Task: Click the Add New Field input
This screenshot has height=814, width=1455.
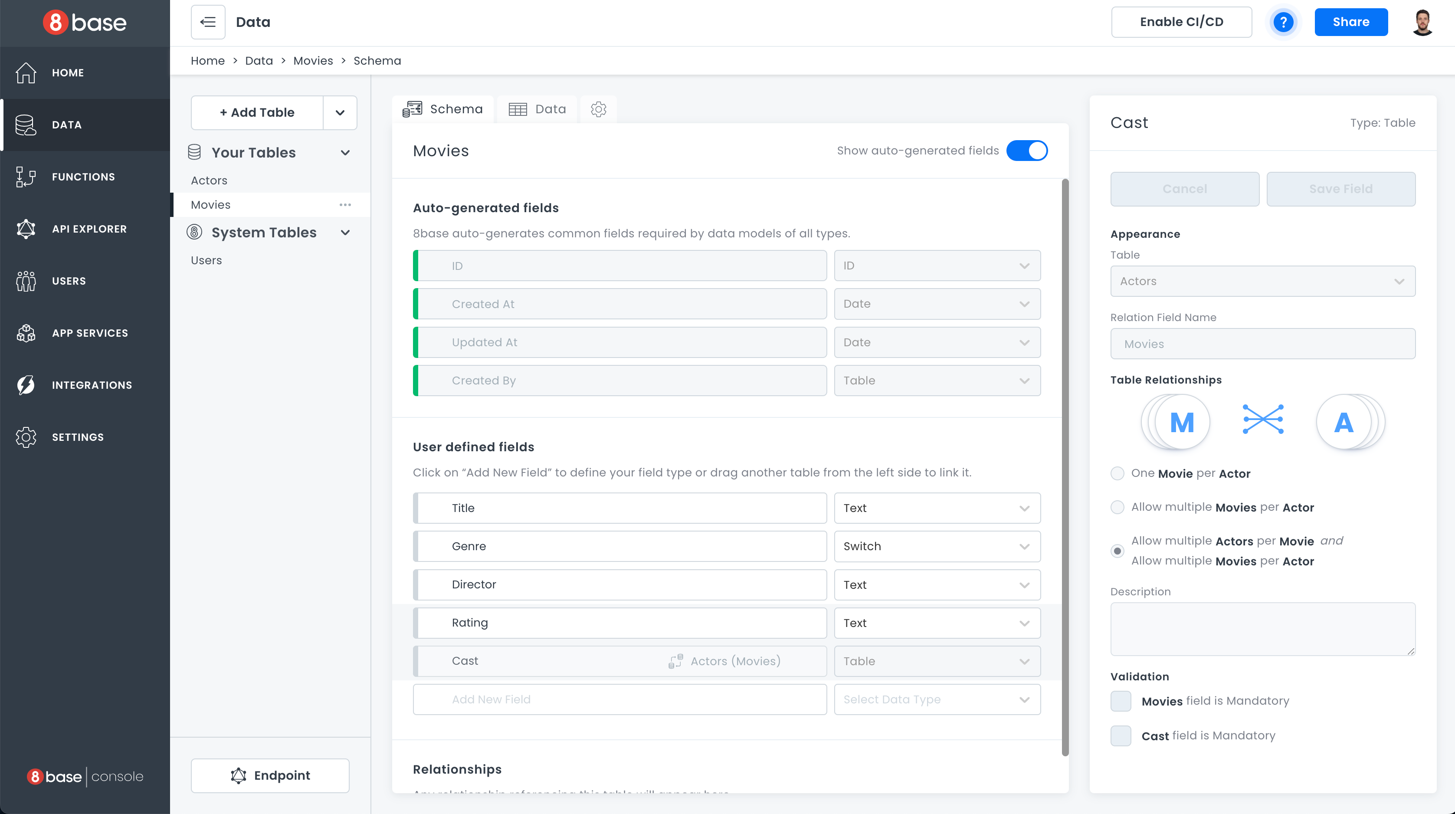Action: (x=619, y=699)
